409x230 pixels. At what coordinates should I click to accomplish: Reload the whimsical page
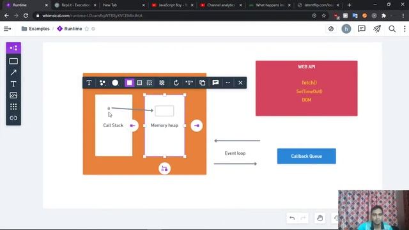click(x=26, y=15)
